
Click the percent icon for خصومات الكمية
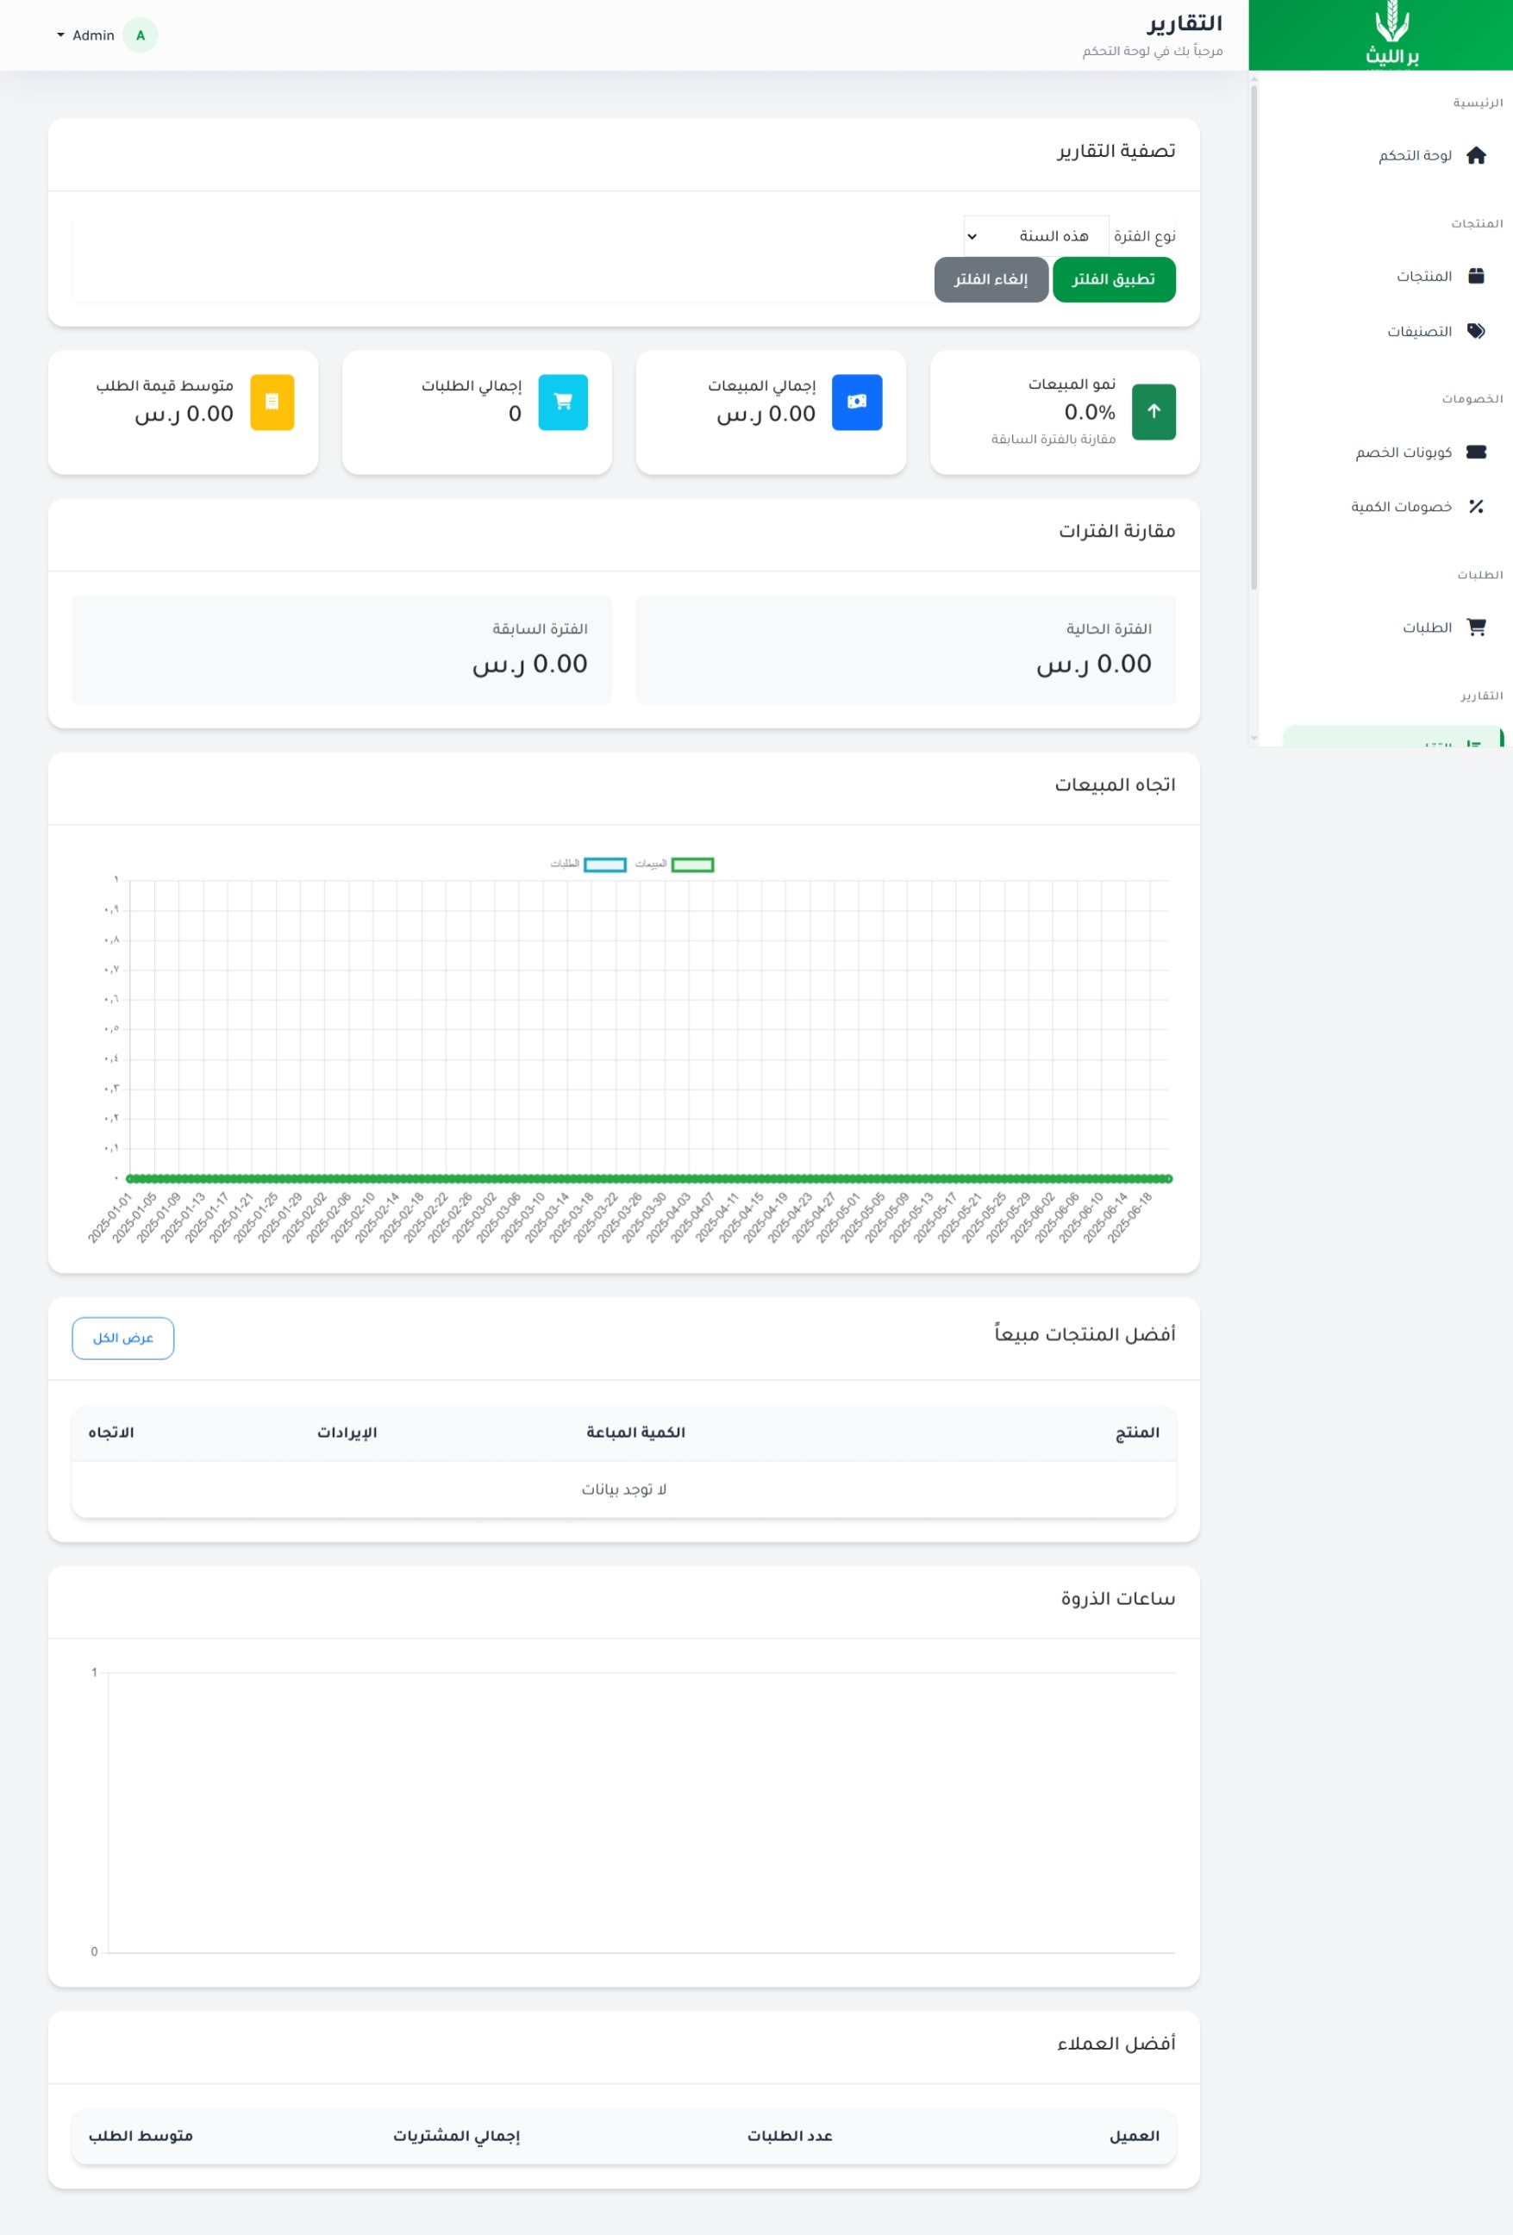click(x=1475, y=507)
